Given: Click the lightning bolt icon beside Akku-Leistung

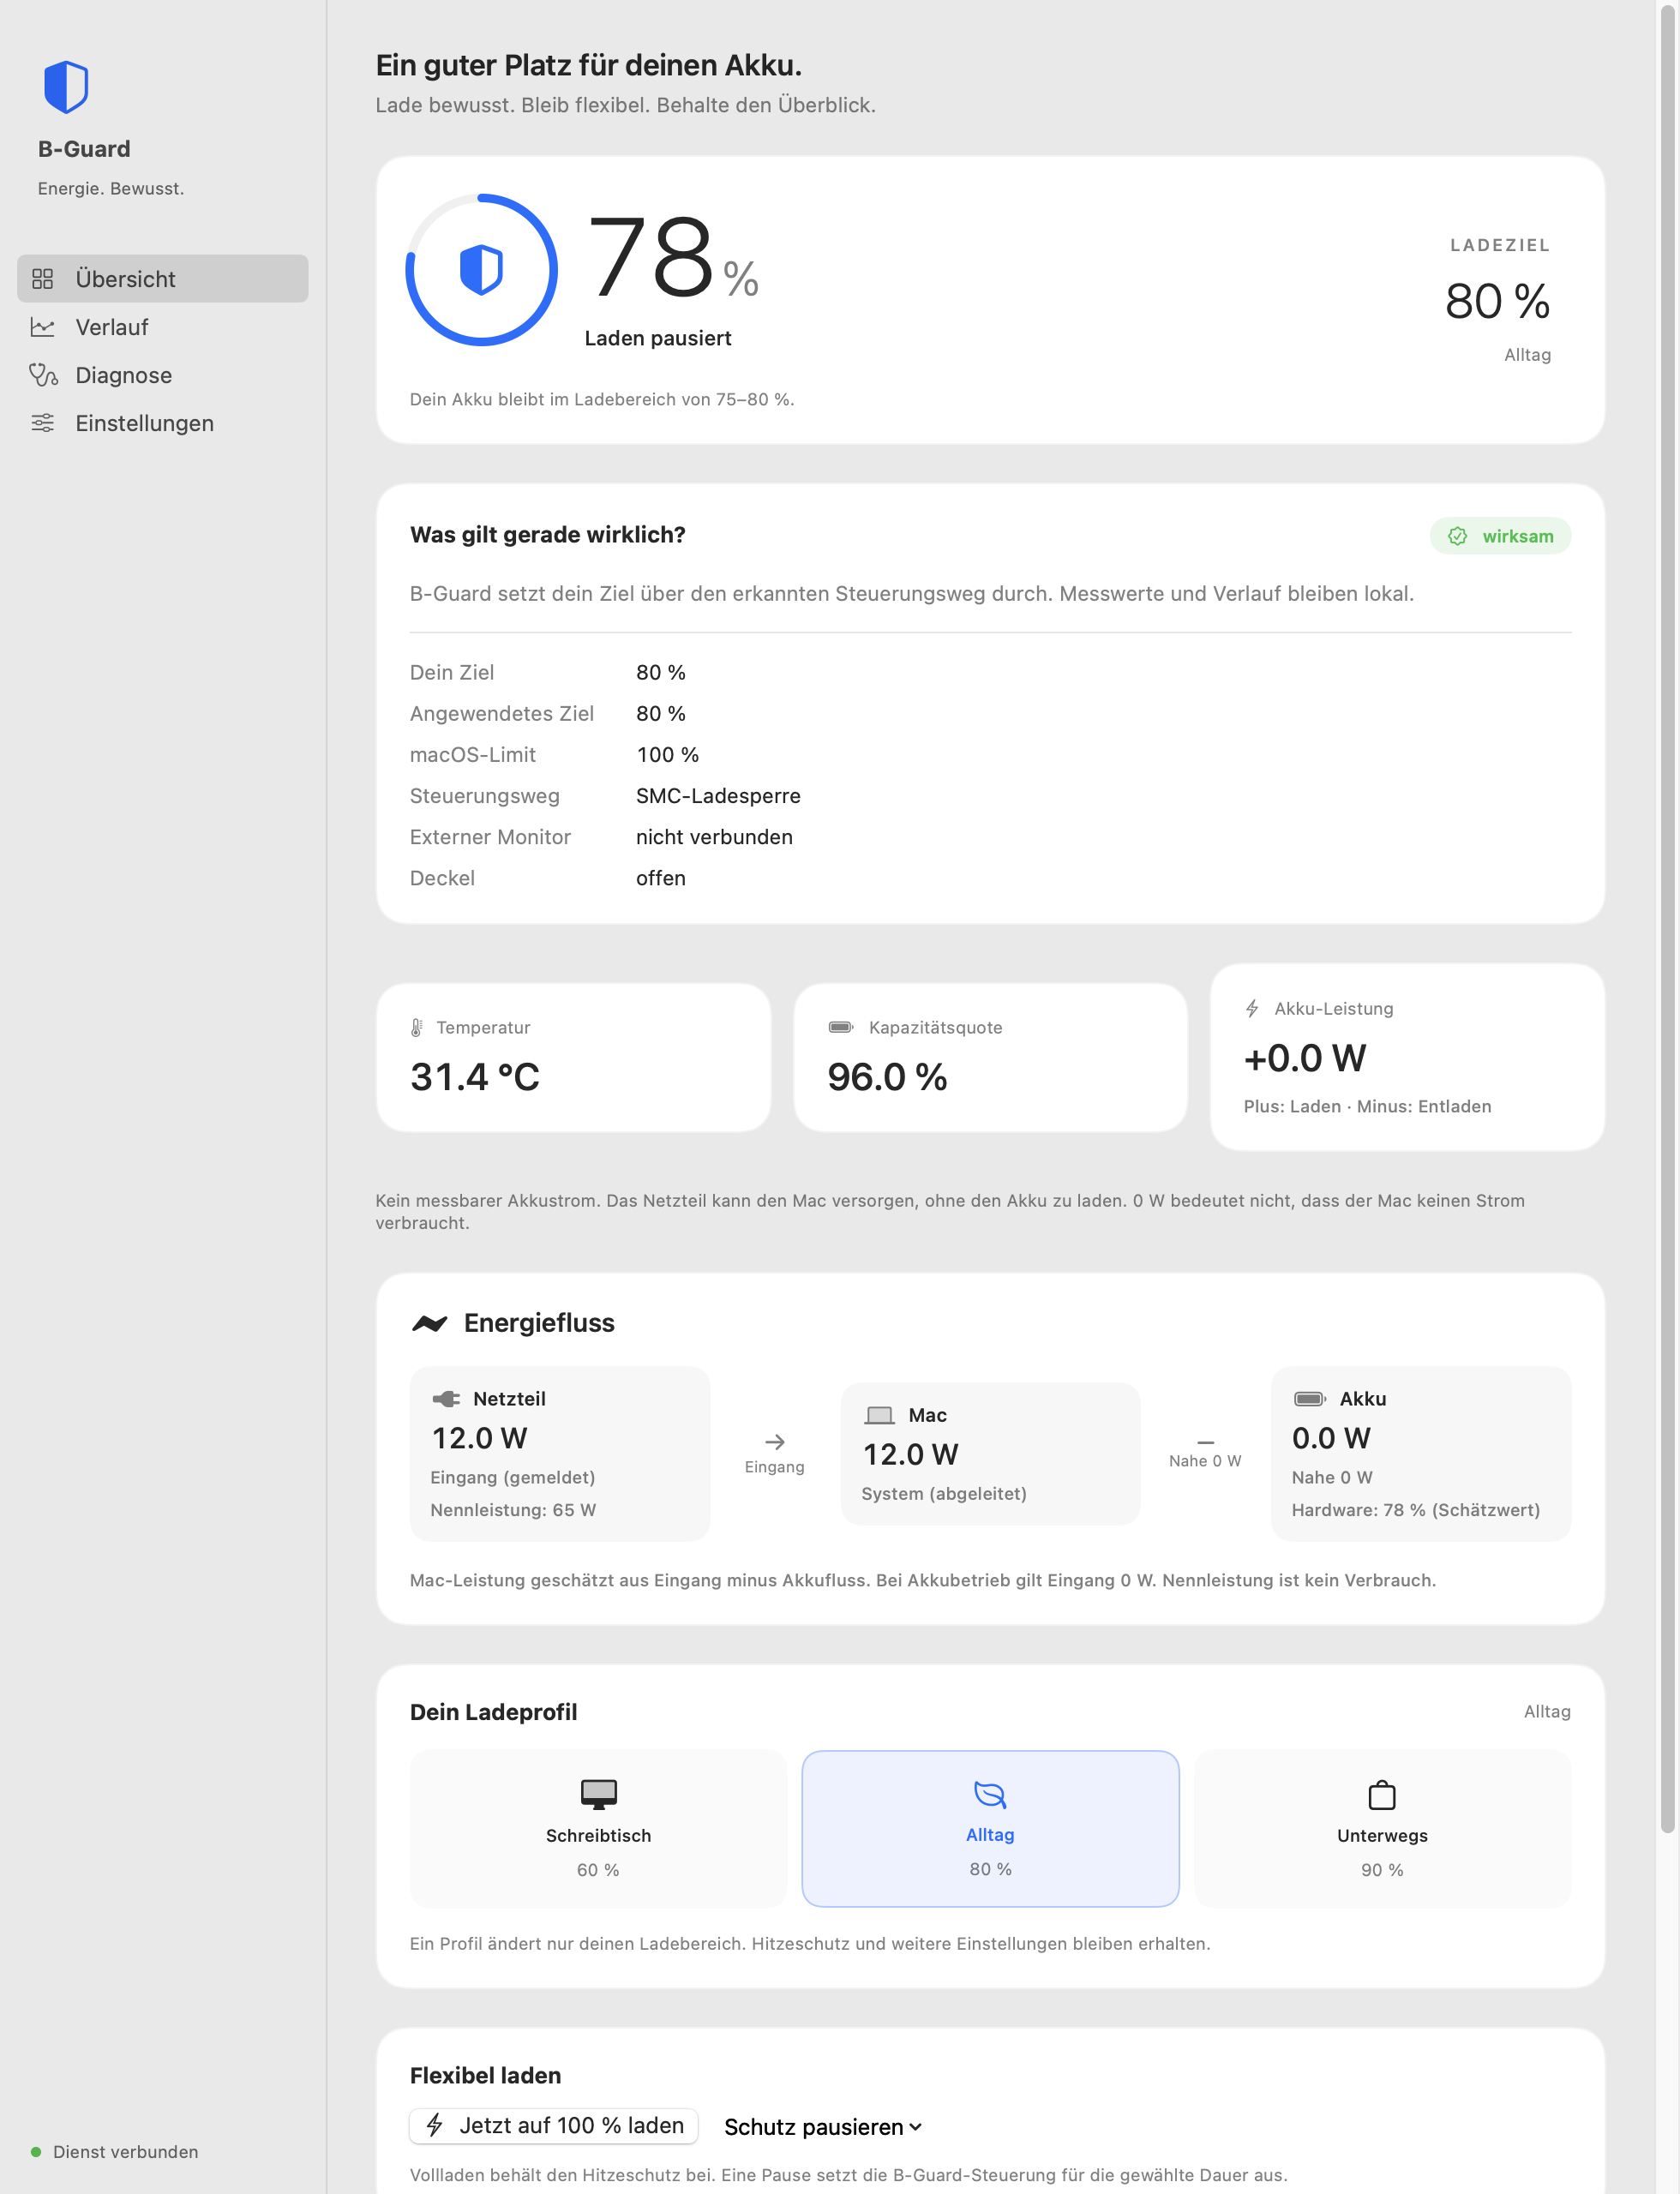Looking at the screenshot, I should click(1252, 1008).
